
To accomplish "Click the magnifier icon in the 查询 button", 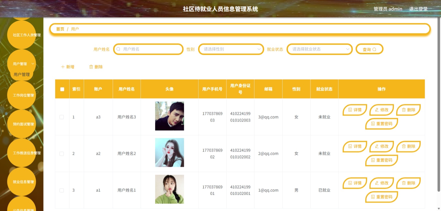I will point(374,49).
